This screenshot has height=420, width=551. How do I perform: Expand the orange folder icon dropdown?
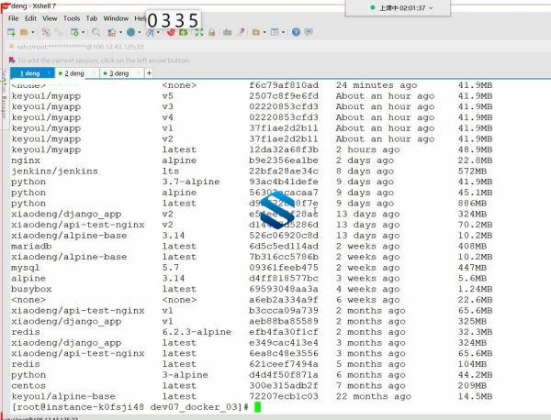pyautogui.click(x=264, y=32)
